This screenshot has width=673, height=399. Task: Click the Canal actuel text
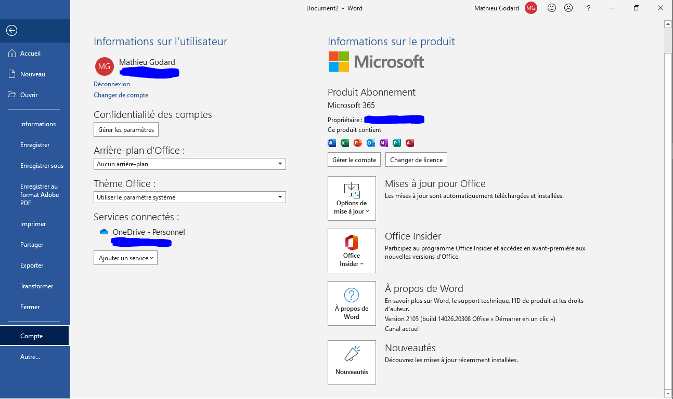click(x=402, y=329)
